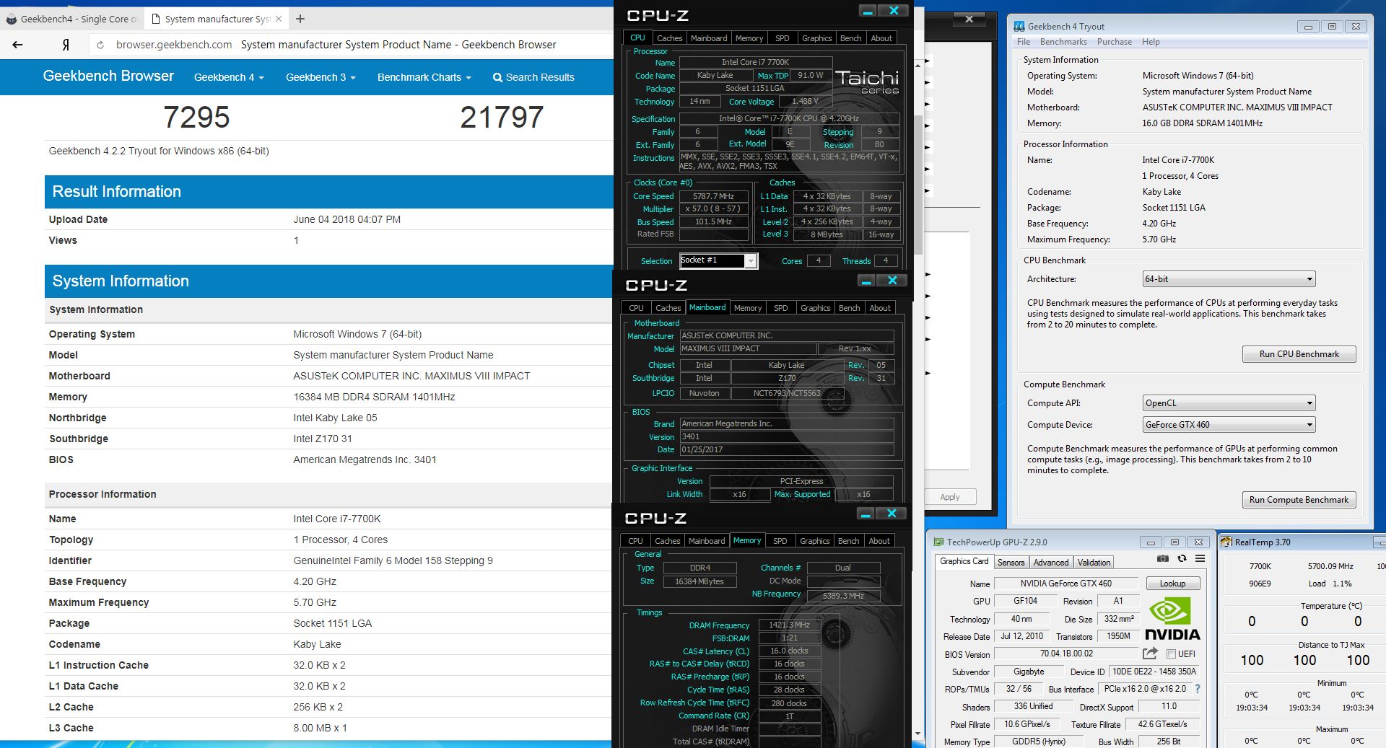The image size is (1386, 748).
Task: Select Graphics Card tab in GPU-Z
Action: click(964, 561)
